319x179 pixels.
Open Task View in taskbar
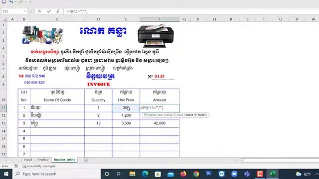pyautogui.click(x=119, y=174)
